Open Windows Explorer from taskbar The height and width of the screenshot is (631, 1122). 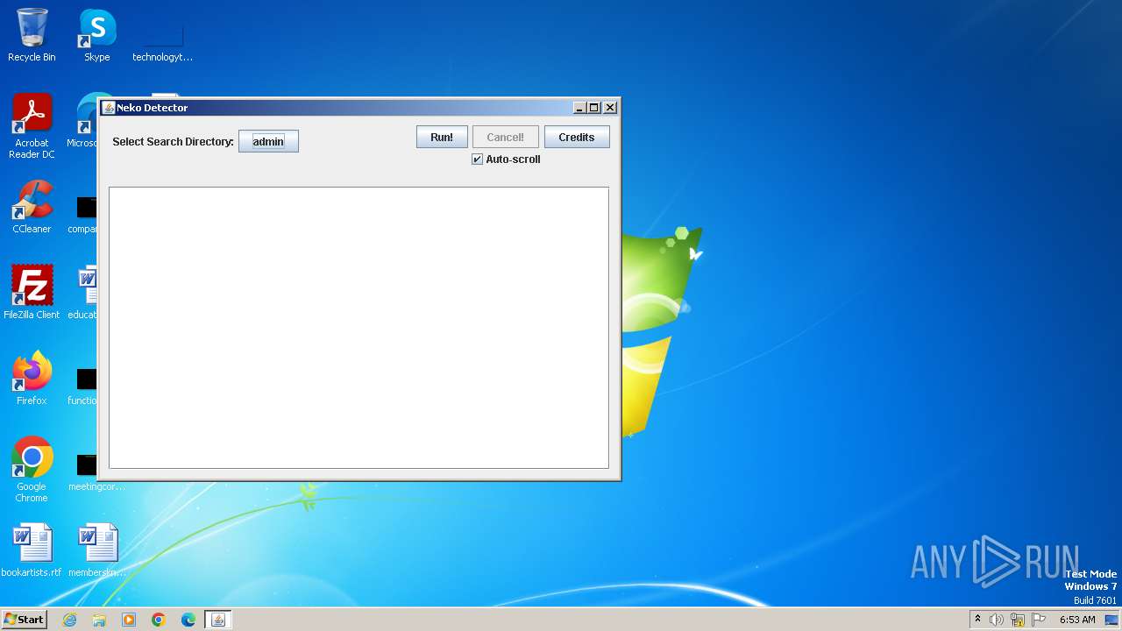click(99, 620)
